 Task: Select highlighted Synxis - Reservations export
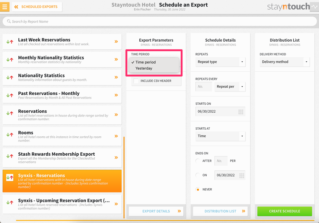[62, 181]
